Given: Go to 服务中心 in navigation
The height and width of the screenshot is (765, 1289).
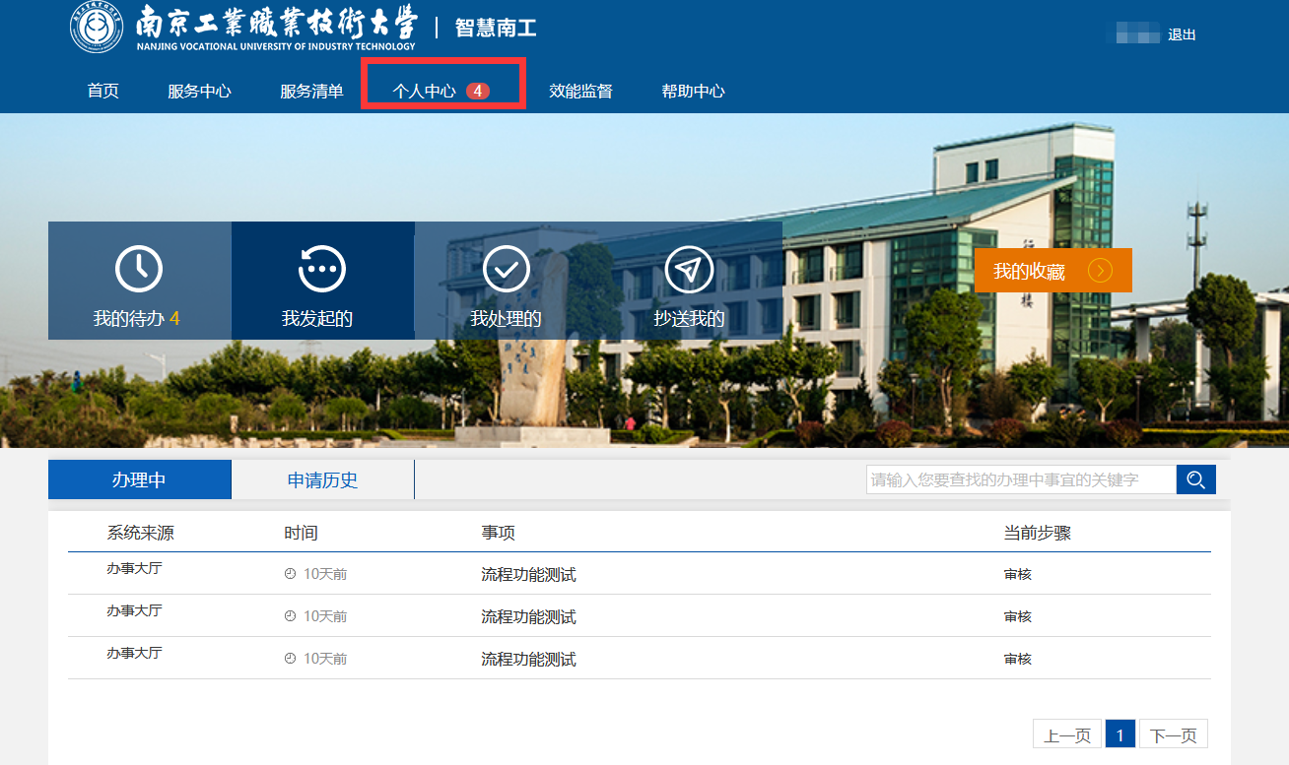Looking at the screenshot, I should coord(199,92).
